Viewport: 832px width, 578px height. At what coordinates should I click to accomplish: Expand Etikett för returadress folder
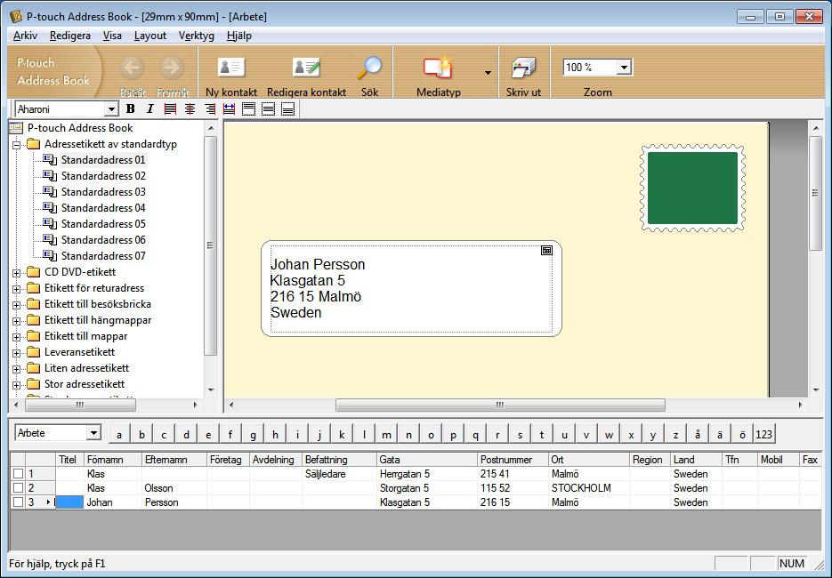pyautogui.click(x=16, y=289)
